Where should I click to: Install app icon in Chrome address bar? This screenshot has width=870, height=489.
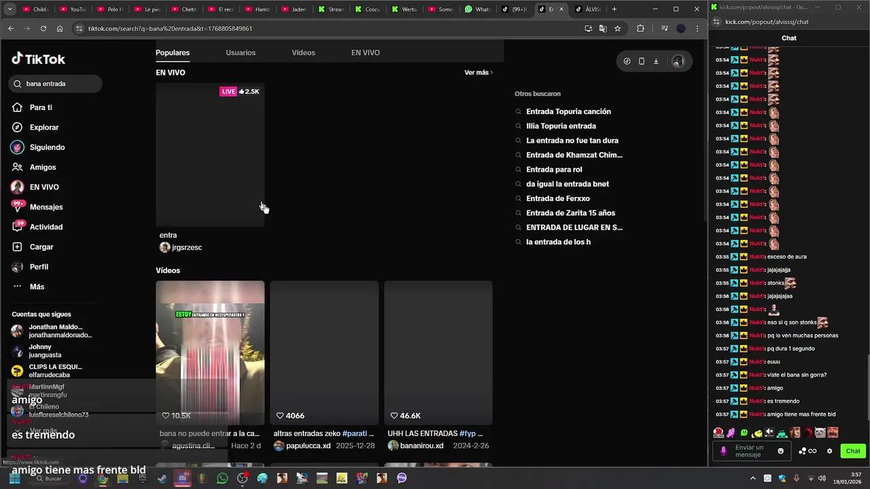[x=588, y=29]
